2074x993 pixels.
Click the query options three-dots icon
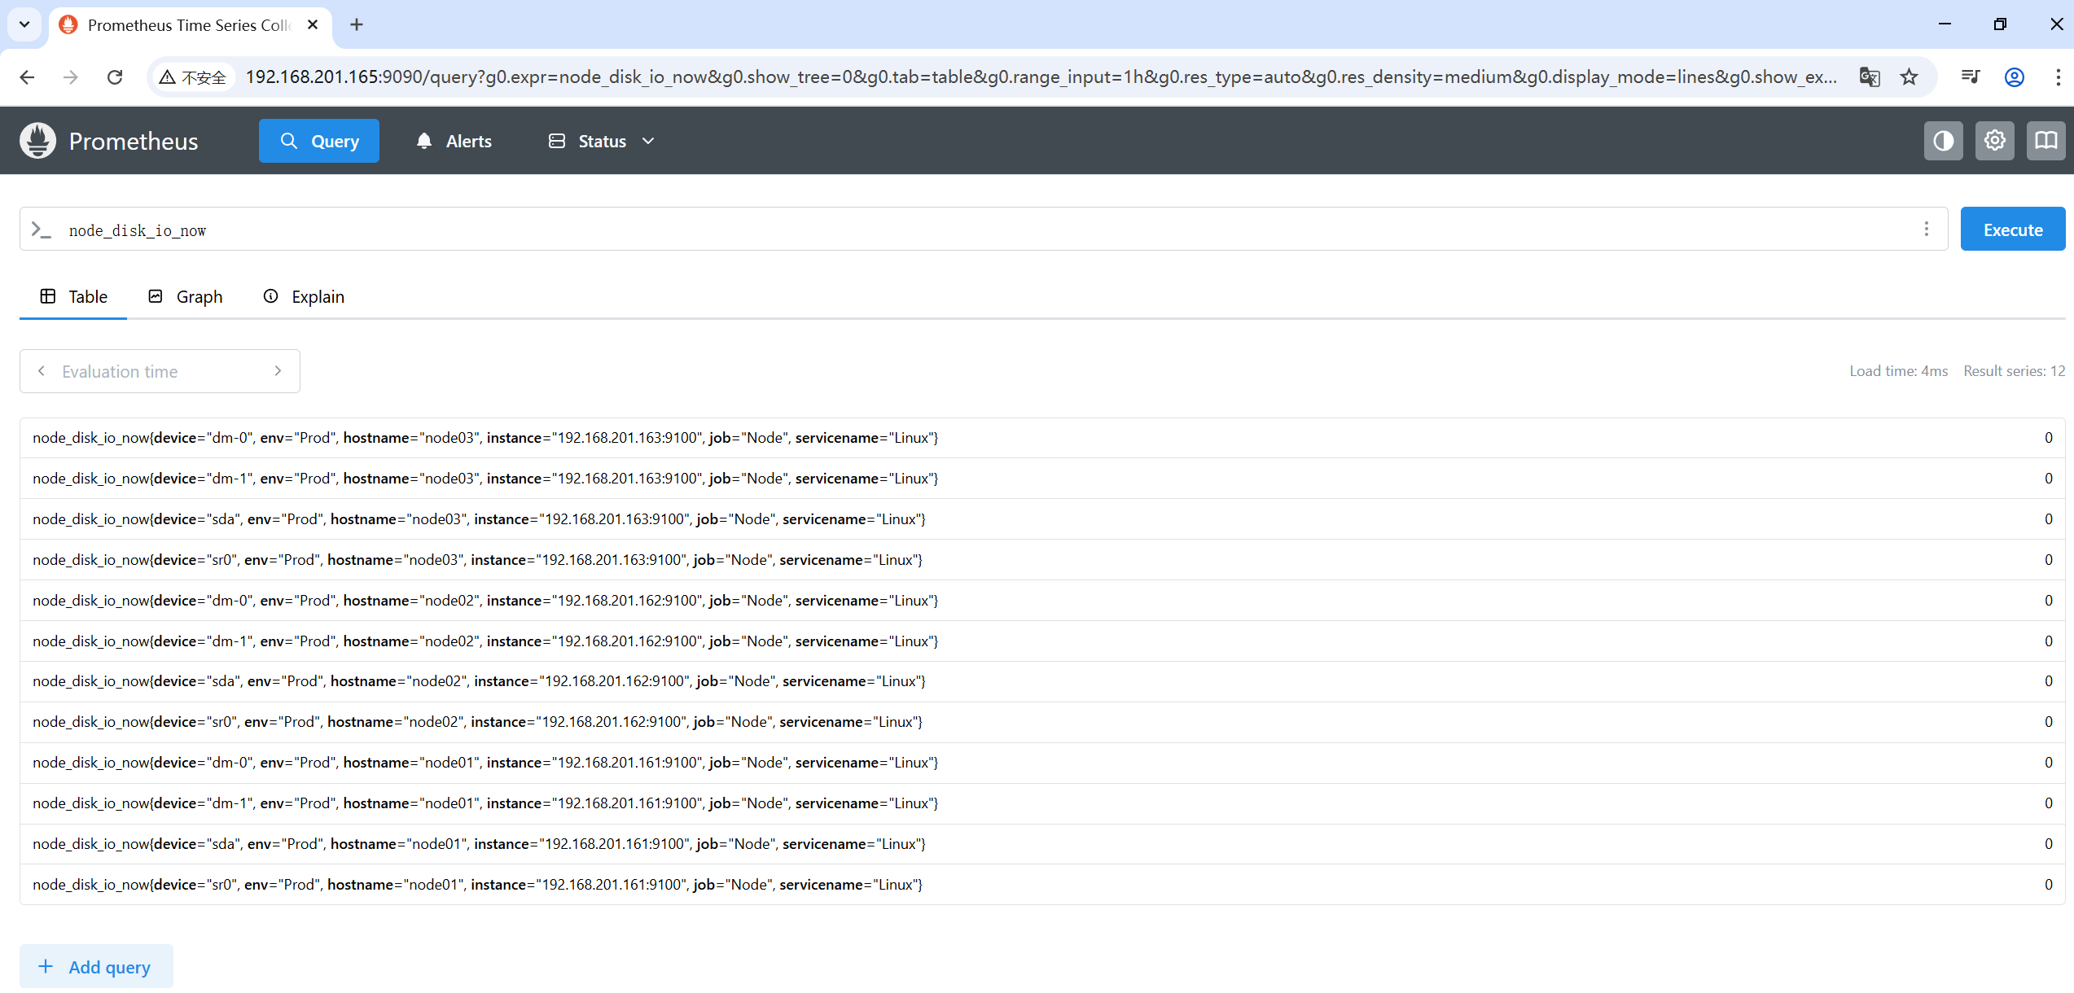tap(1926, 230)
